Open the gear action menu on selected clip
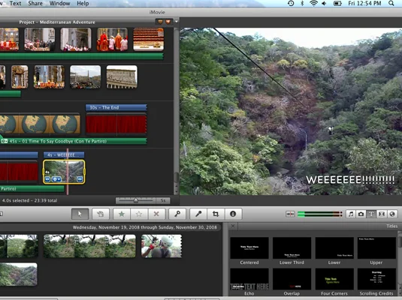This screenshot has height=300, width=402. coord(56,179)
